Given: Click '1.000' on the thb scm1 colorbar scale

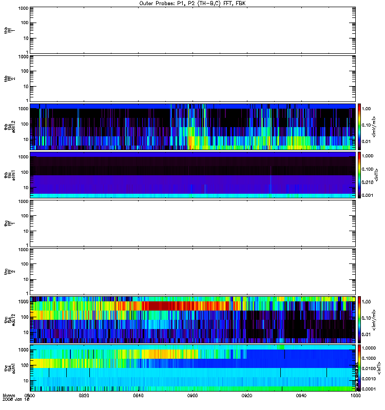Looking at the screenshot, I should (x=368, y=156).
